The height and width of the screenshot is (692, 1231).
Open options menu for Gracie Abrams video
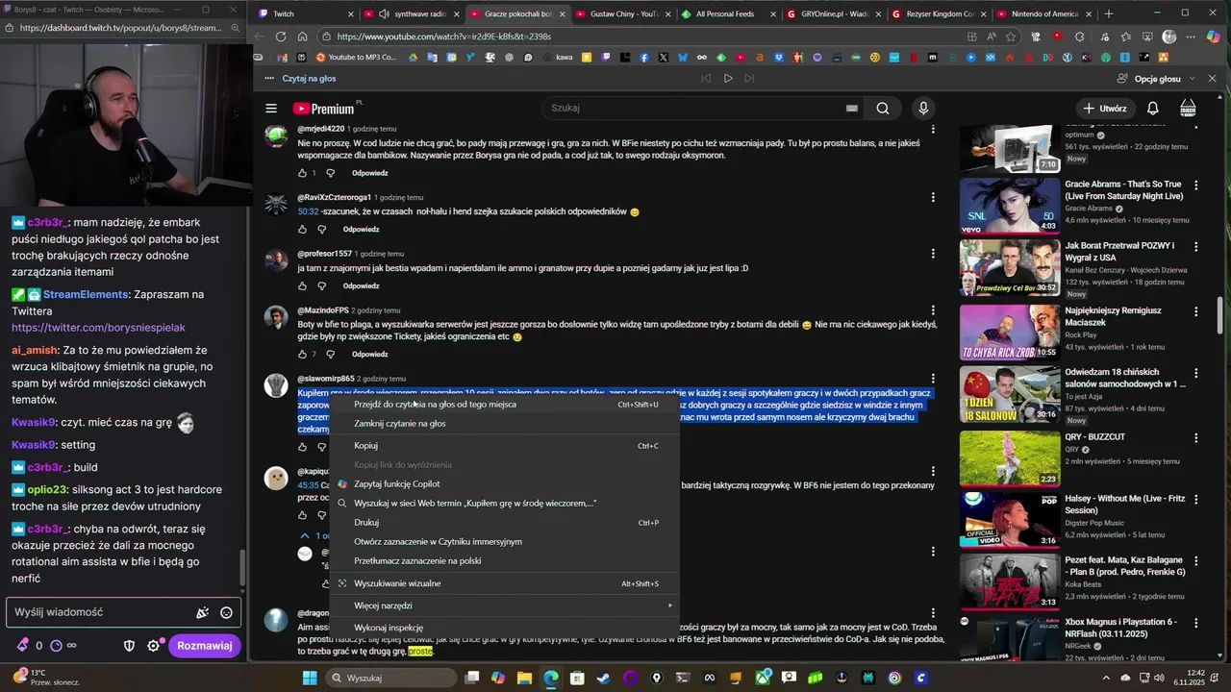[x=1196, y=185]
